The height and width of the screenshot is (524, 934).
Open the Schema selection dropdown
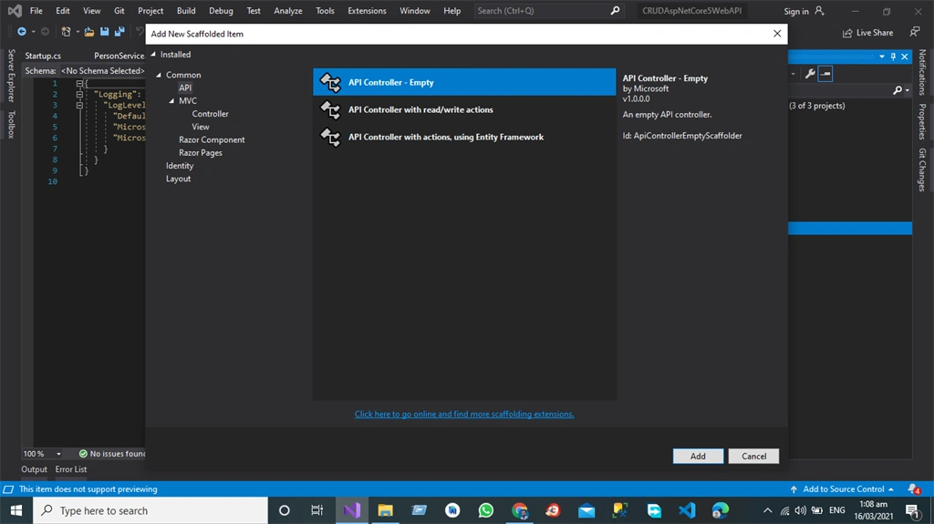click(x=102, y=70)
